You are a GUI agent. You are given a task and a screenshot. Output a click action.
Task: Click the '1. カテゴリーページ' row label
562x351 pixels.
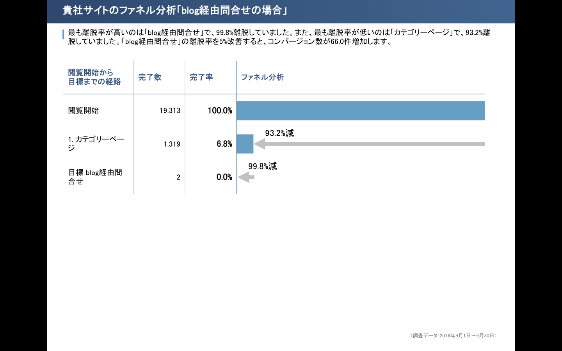tap(96, 144)
